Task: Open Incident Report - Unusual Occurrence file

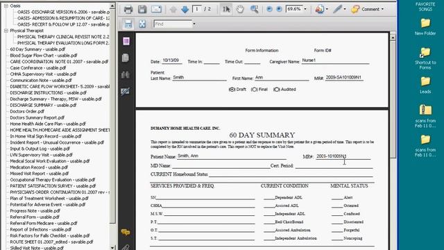Action: (57, 142)
